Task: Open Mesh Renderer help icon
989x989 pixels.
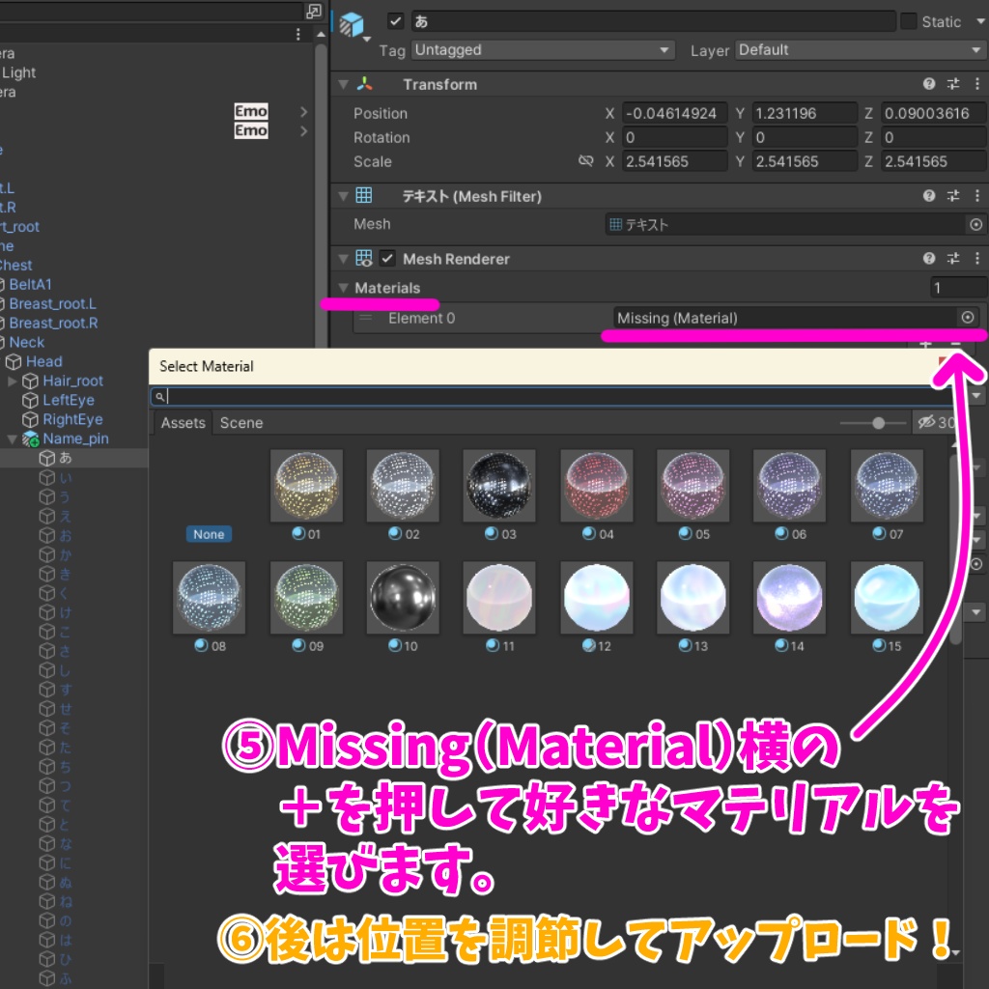Action: (928, 258)
